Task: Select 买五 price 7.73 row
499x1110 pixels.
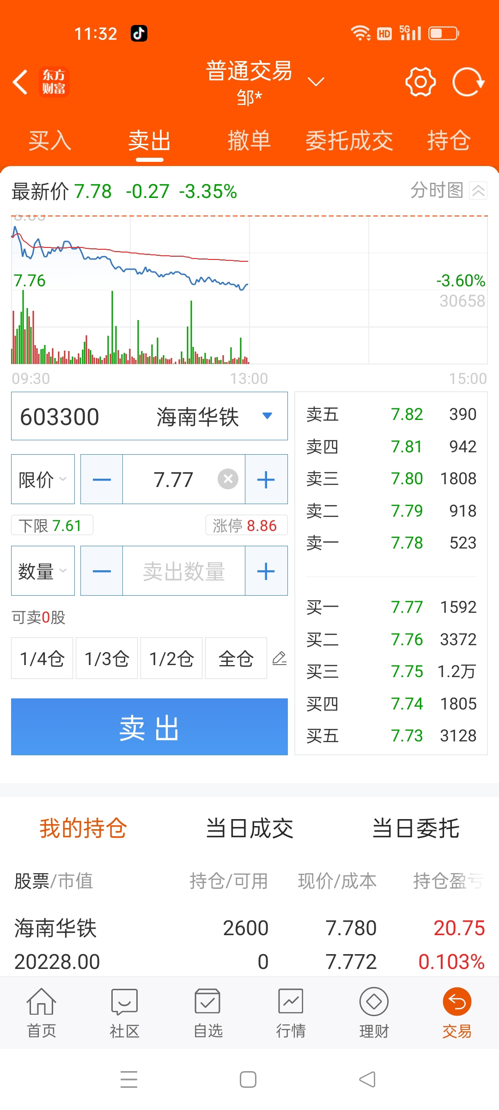Action: tap(391, 735)
